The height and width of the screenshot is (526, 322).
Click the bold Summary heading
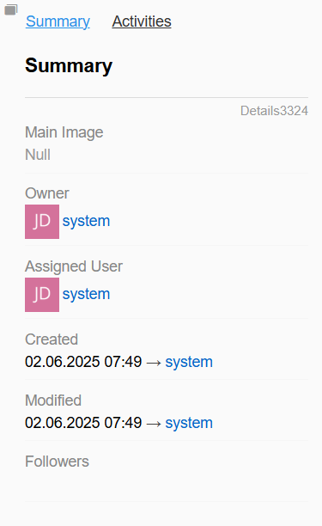click(x=69, y=65)
